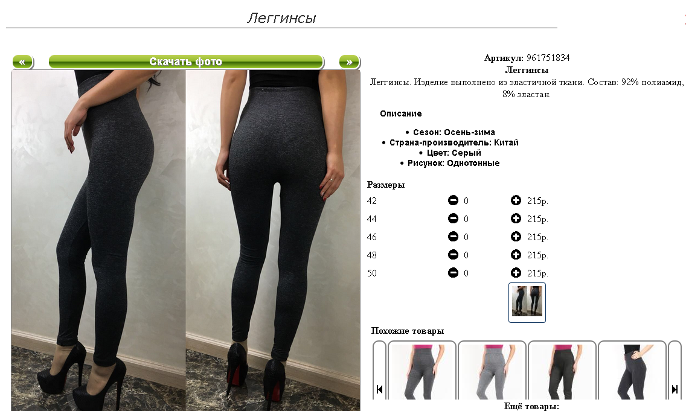Click minus icon for size 50
This screenshot has width=686, height=411.
pyautogui.click(x=454, y=273)
